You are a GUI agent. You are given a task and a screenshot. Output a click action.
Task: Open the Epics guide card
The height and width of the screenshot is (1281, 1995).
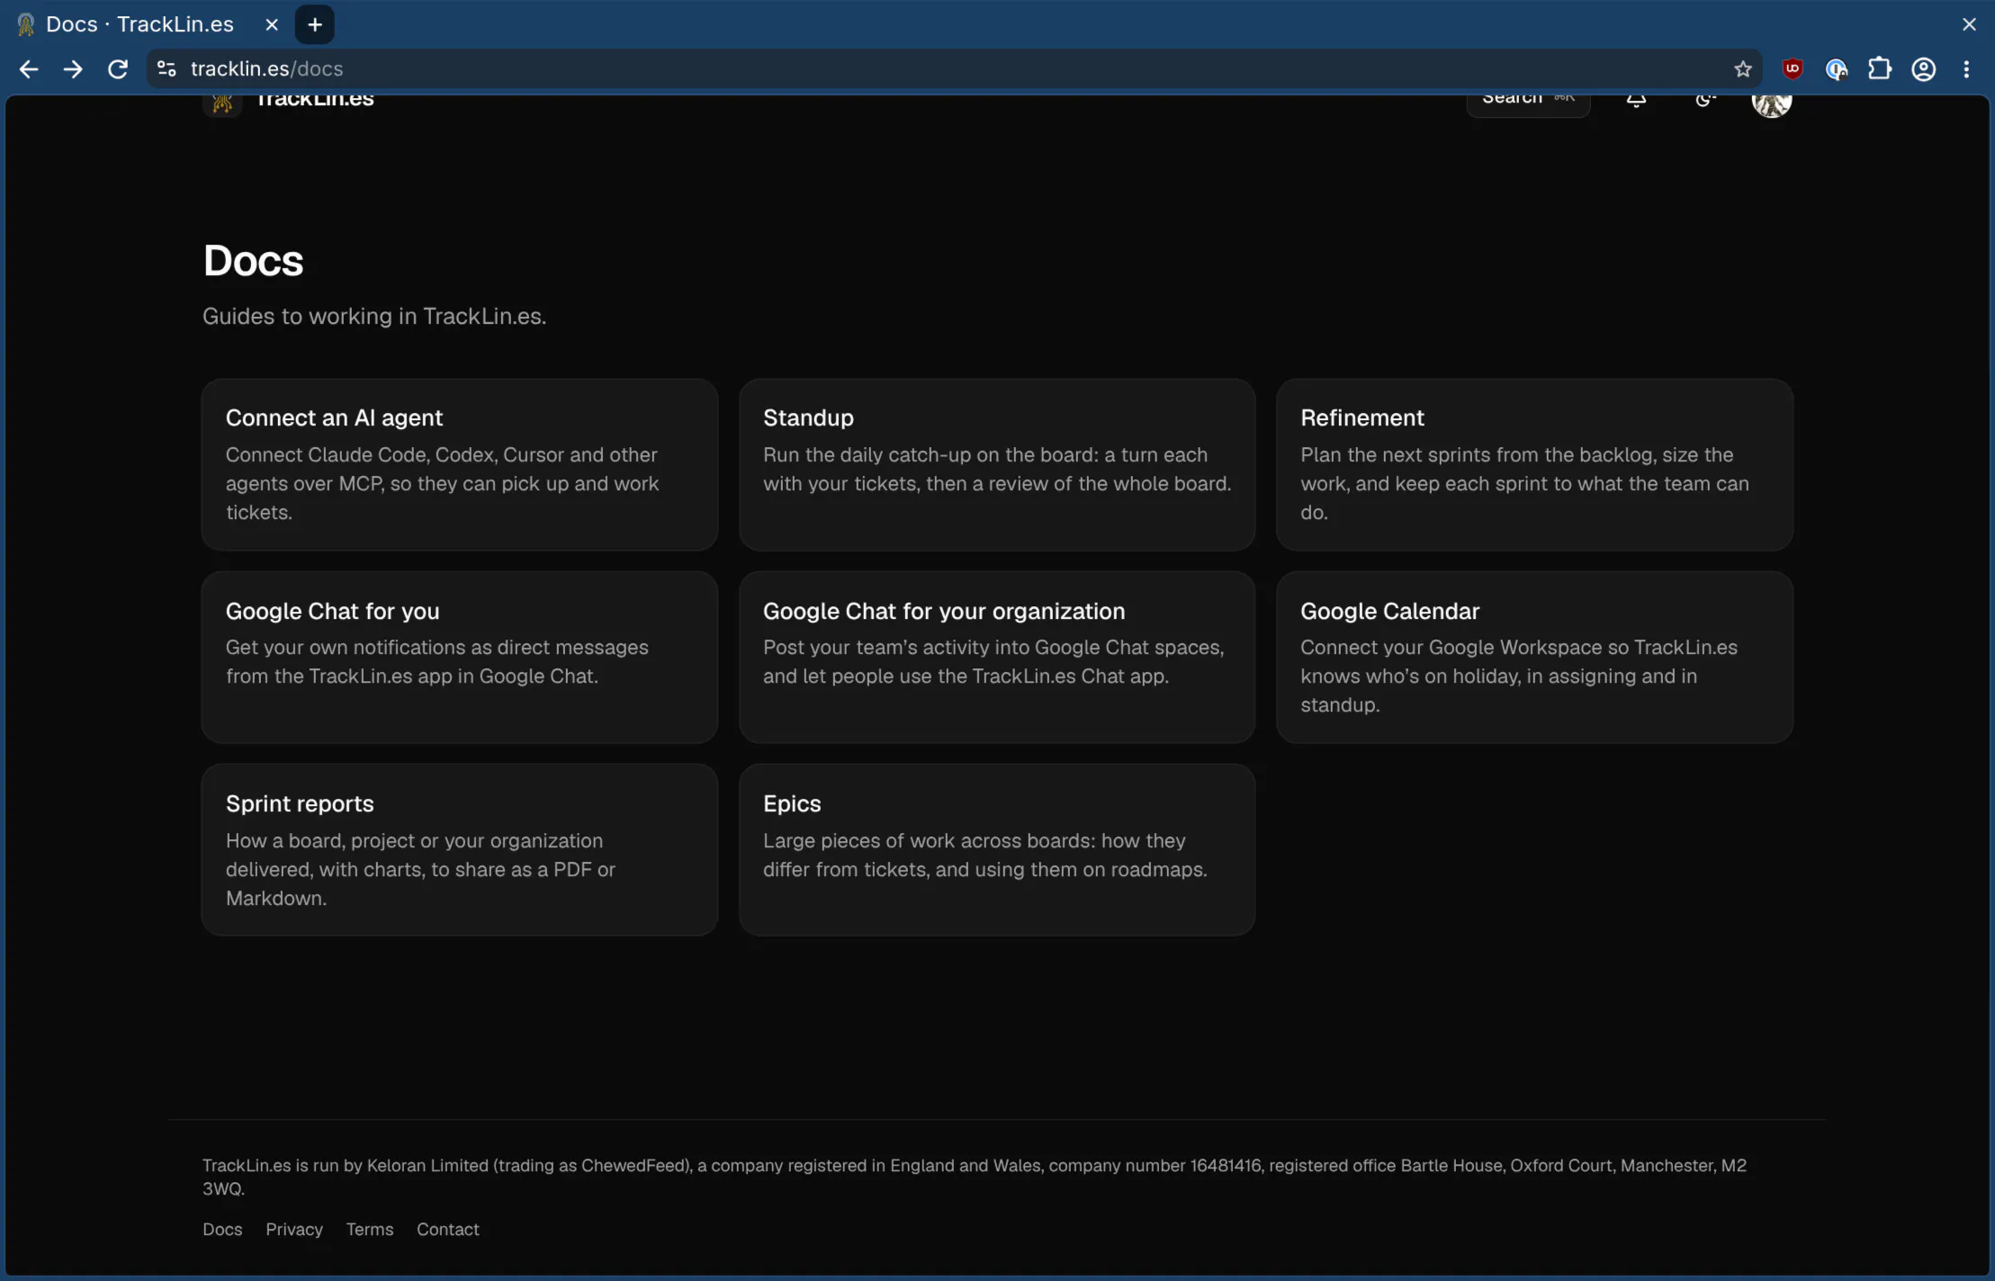click(997, 850)
